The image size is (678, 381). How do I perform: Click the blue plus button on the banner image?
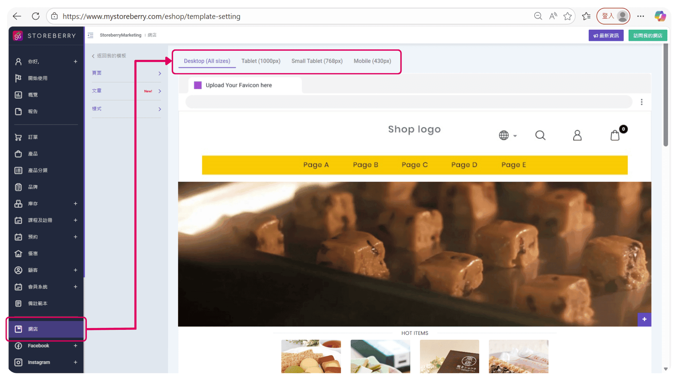(644, 320)
